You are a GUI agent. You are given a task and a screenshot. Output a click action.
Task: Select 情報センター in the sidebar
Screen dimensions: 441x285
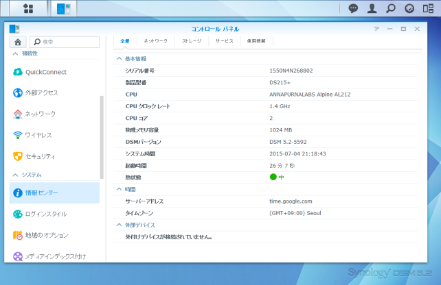pyautogui.click(x=54, y=193)
